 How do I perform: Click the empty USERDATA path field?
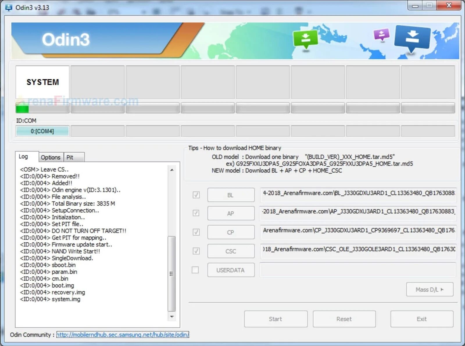tap(358, 270)
